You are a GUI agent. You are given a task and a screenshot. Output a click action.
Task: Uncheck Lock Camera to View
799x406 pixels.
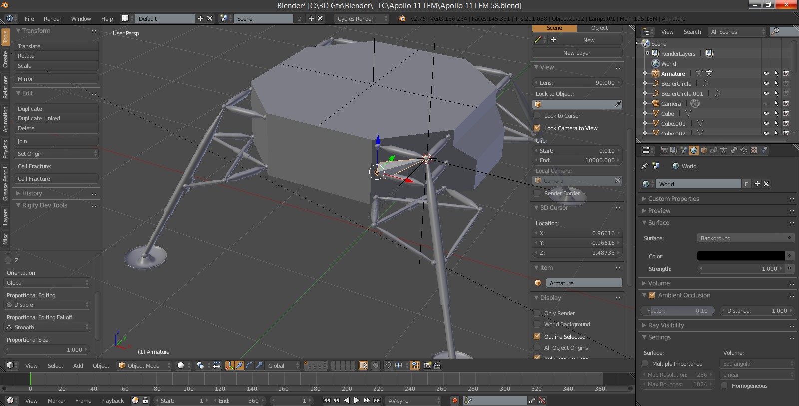(537, 128)
